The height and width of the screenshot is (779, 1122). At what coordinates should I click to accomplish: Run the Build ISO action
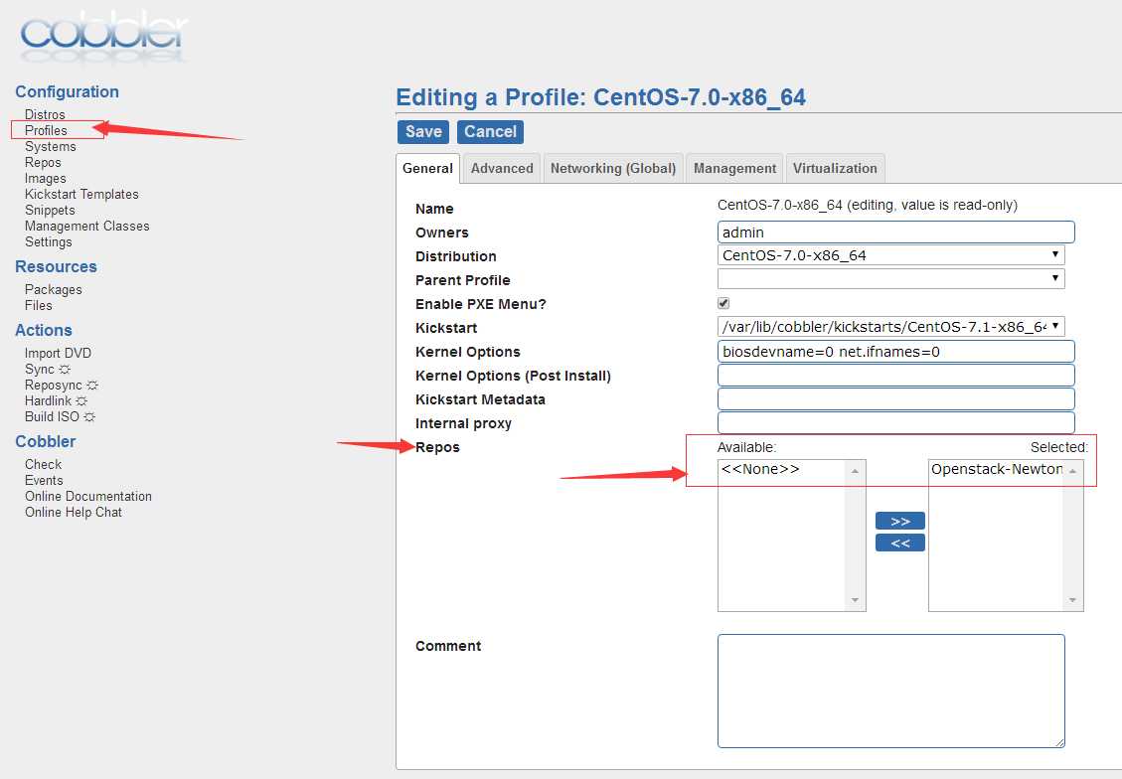[x=52, y=416]
